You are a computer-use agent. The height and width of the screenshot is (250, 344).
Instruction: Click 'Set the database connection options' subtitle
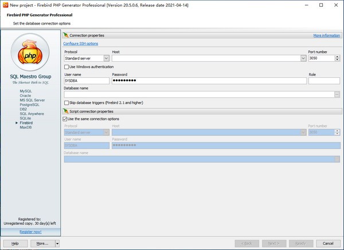pyautogui.click(x=42, y=23)
